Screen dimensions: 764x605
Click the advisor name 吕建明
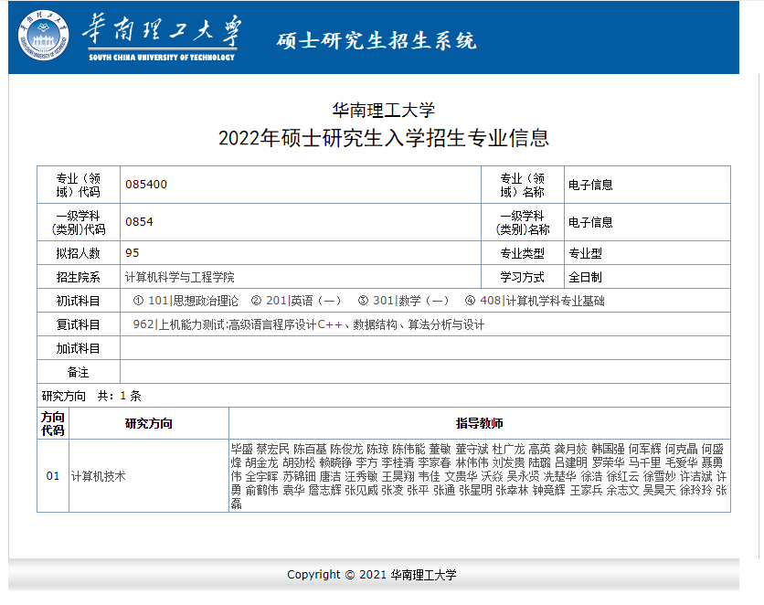571,462
